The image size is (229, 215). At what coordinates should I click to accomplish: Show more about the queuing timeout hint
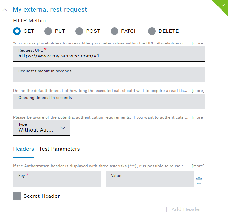tap(198, 91)
